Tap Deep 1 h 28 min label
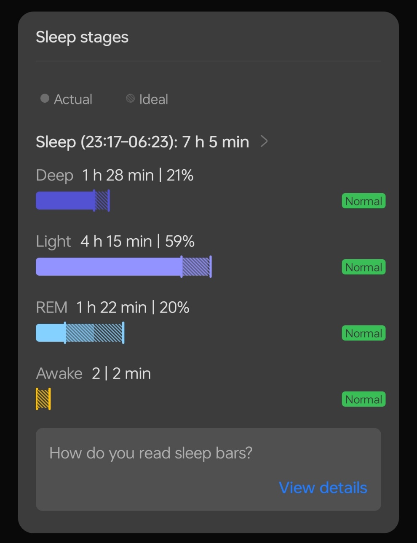 (115, 175)
